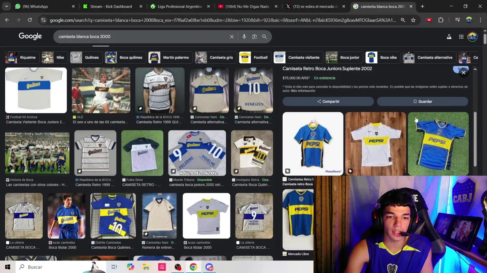Open Chrome three-dot menu
Viewport: 487px width, 273px height.
tap(480, 20)
